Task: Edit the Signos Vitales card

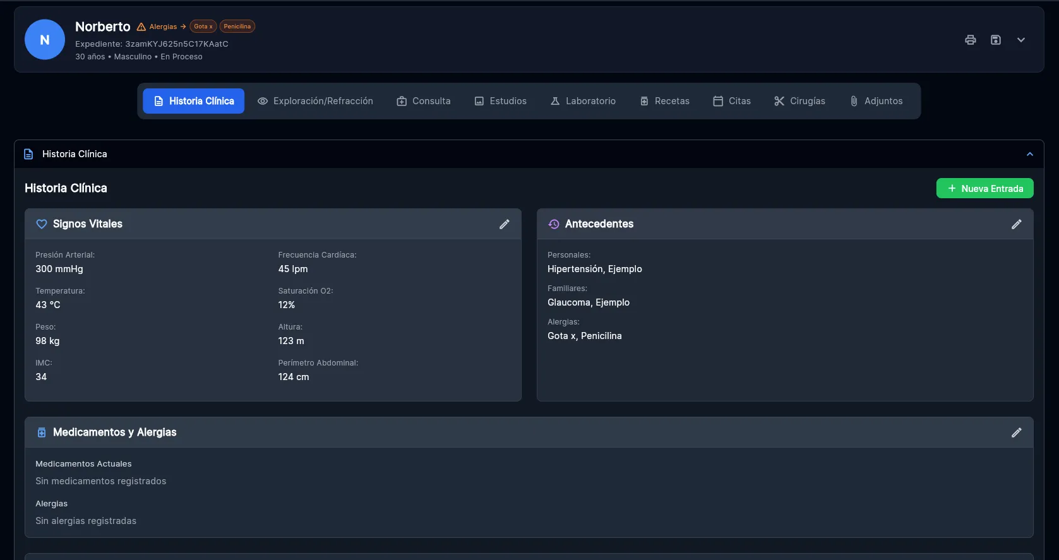Action: 505,224
